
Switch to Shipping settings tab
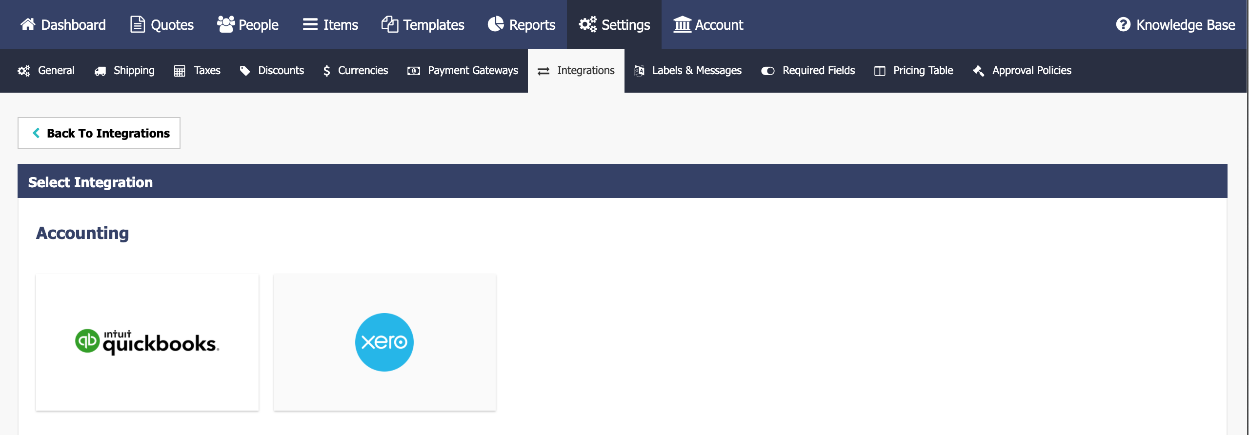134,71
